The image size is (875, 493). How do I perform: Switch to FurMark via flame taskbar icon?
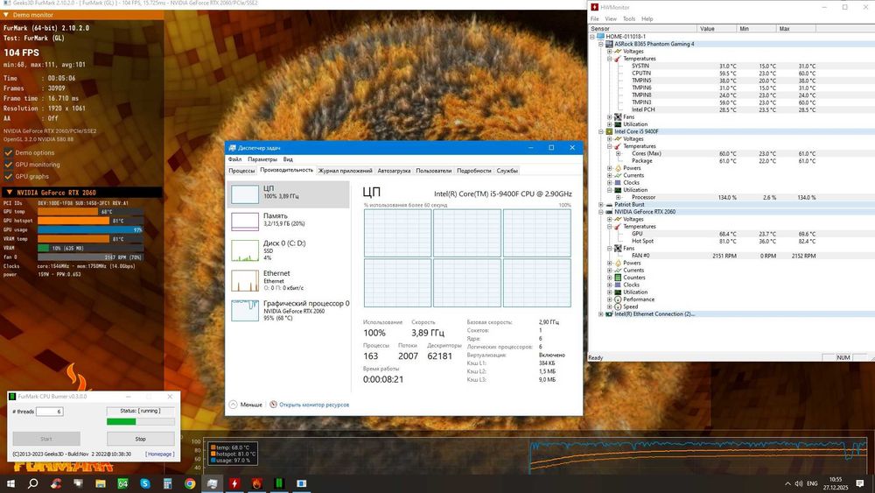pos(256,483)
